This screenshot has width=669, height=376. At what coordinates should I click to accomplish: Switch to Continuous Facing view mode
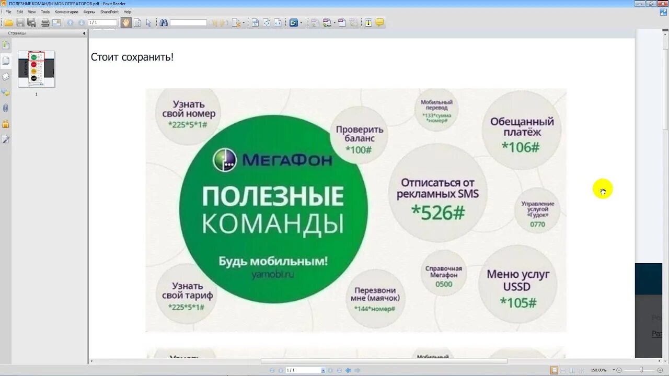581,370
